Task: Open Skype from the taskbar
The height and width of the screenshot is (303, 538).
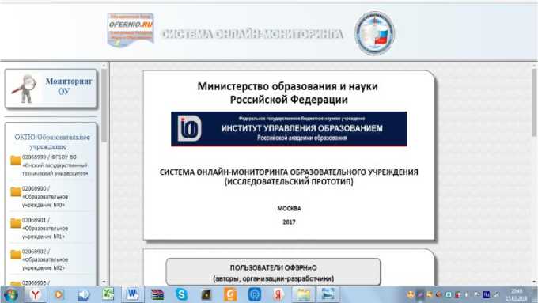Action: [181, 295]
